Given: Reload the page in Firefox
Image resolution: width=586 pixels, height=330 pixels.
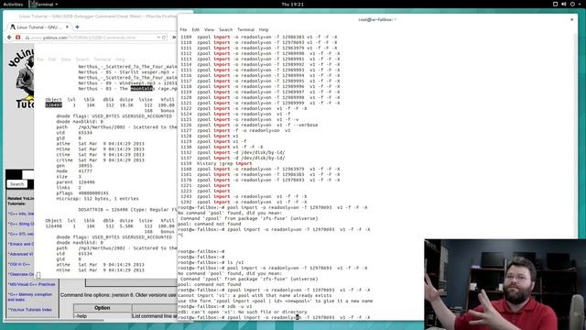Looking at the screenshot, I should point(164,38).
